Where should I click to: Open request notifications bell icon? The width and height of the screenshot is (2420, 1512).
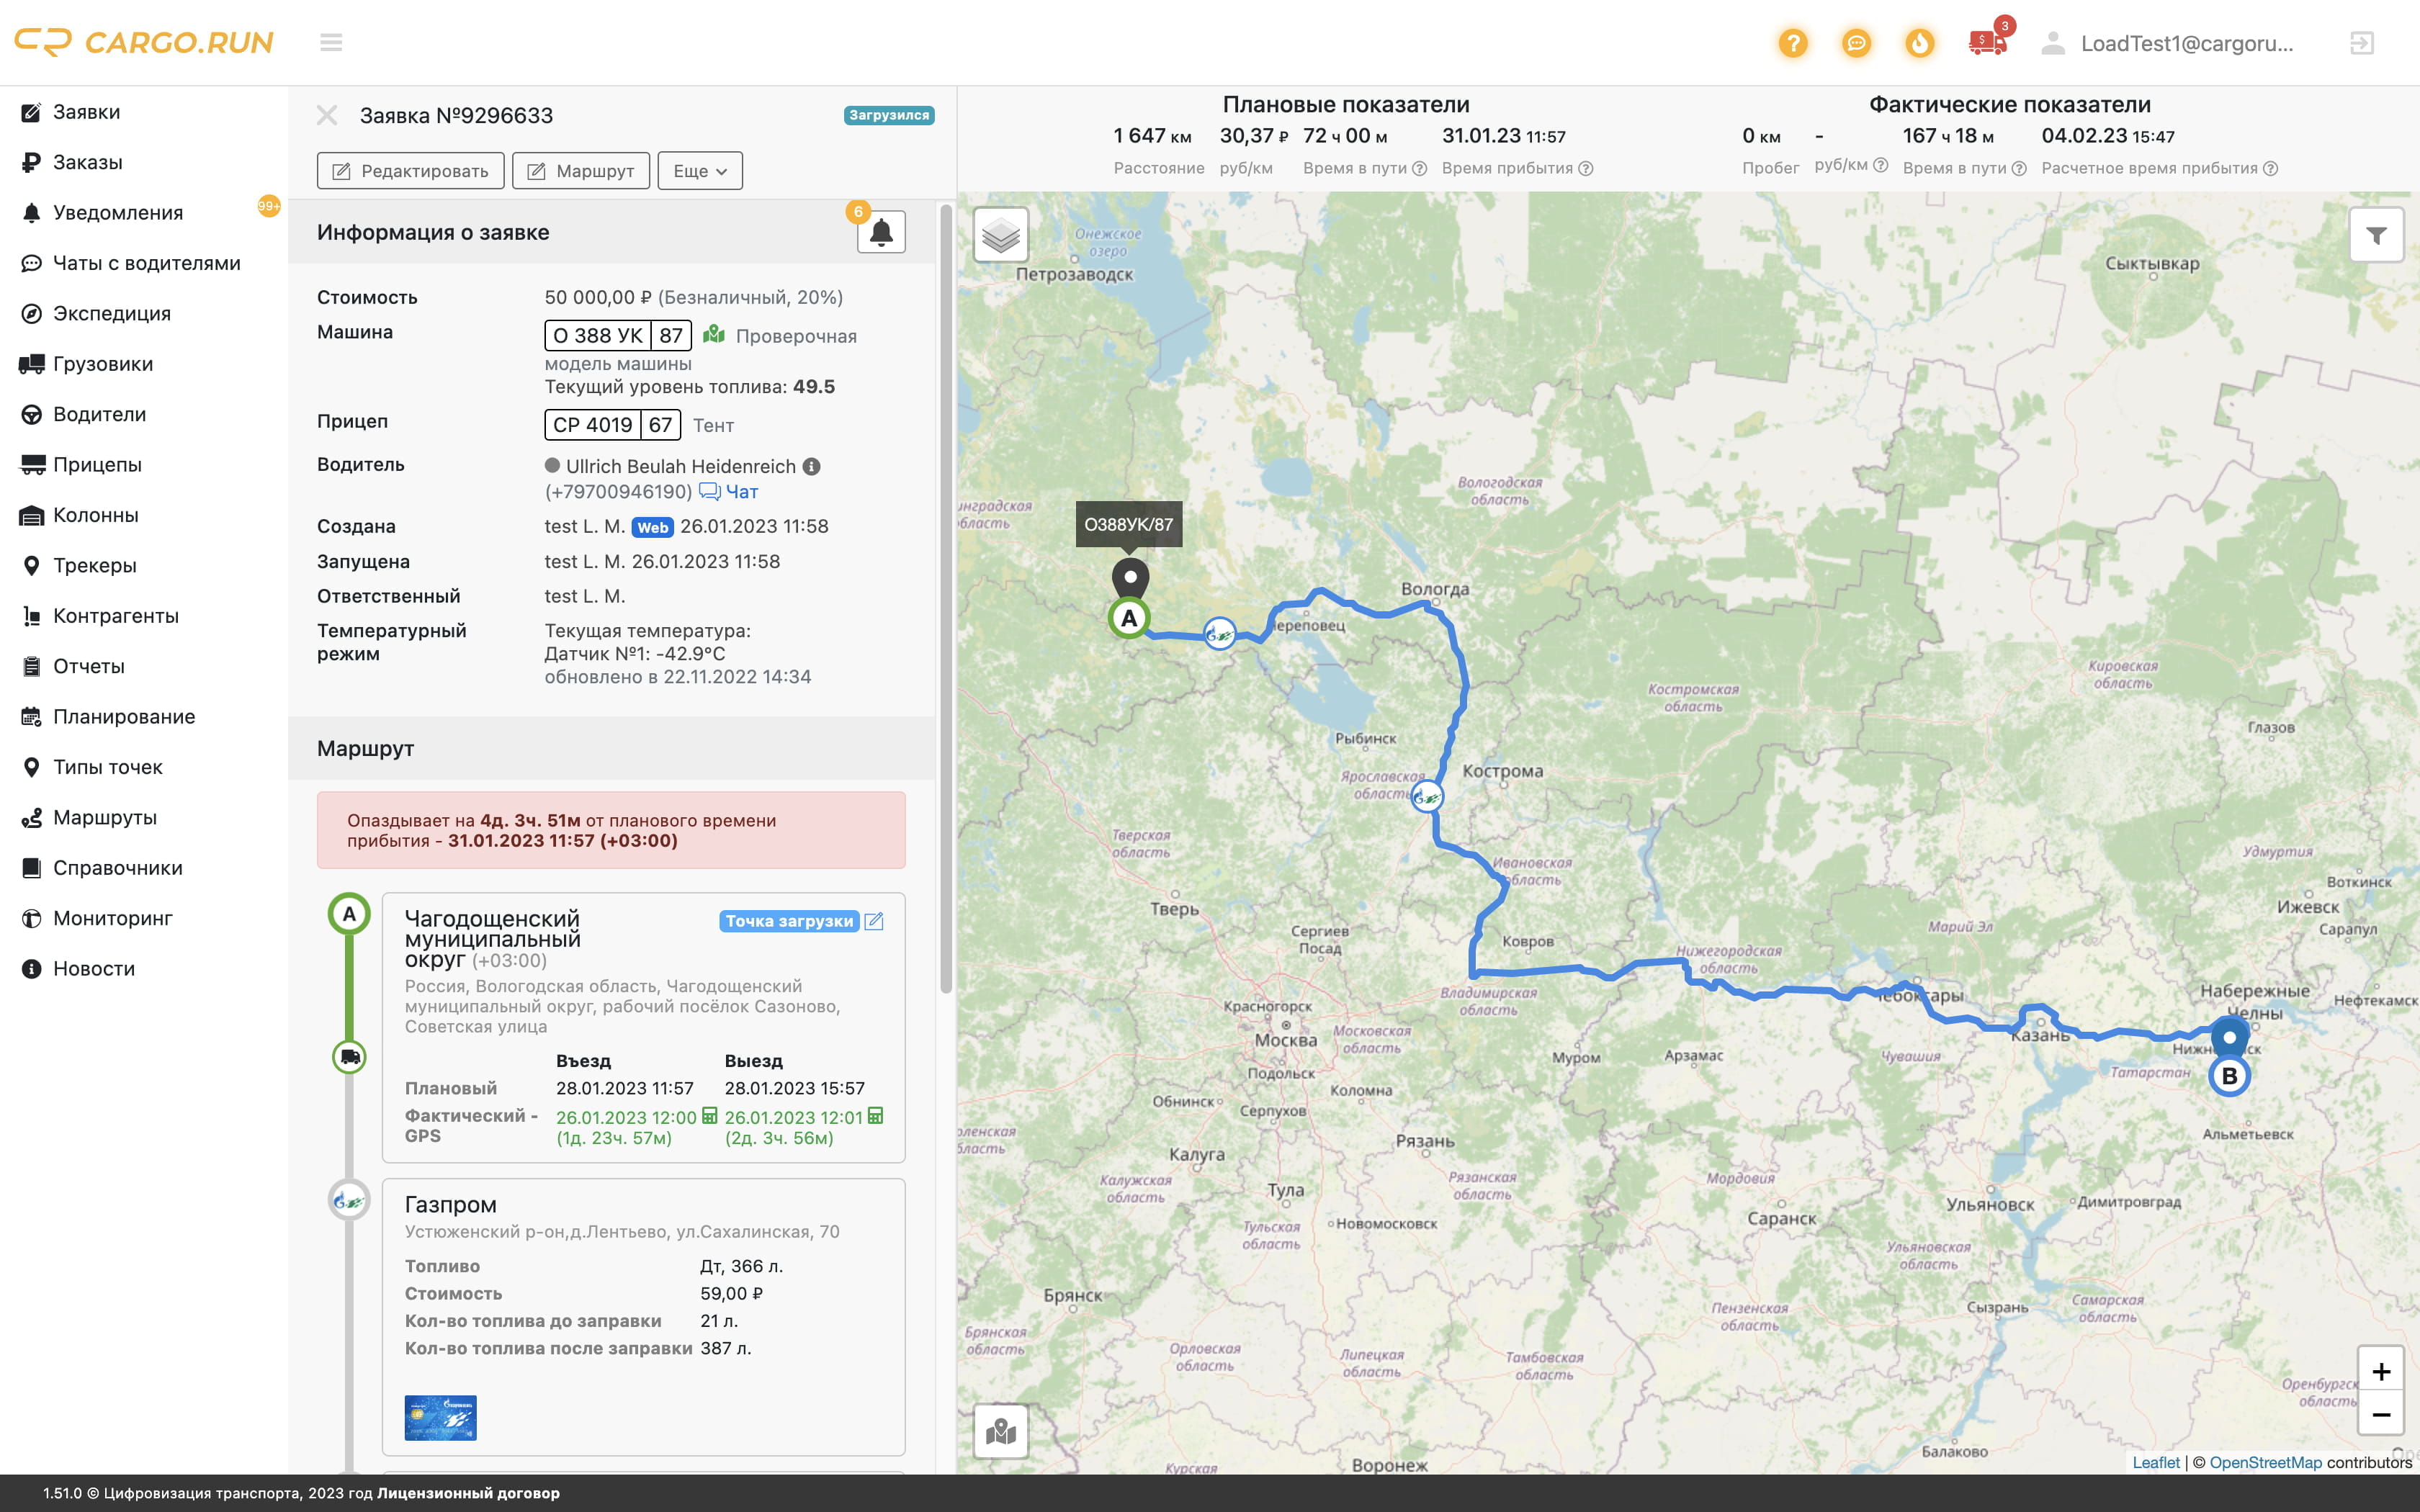point(881,232)
